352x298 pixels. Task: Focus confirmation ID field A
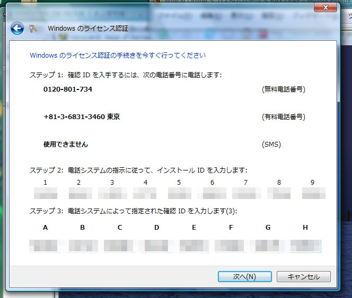(46, 246)
